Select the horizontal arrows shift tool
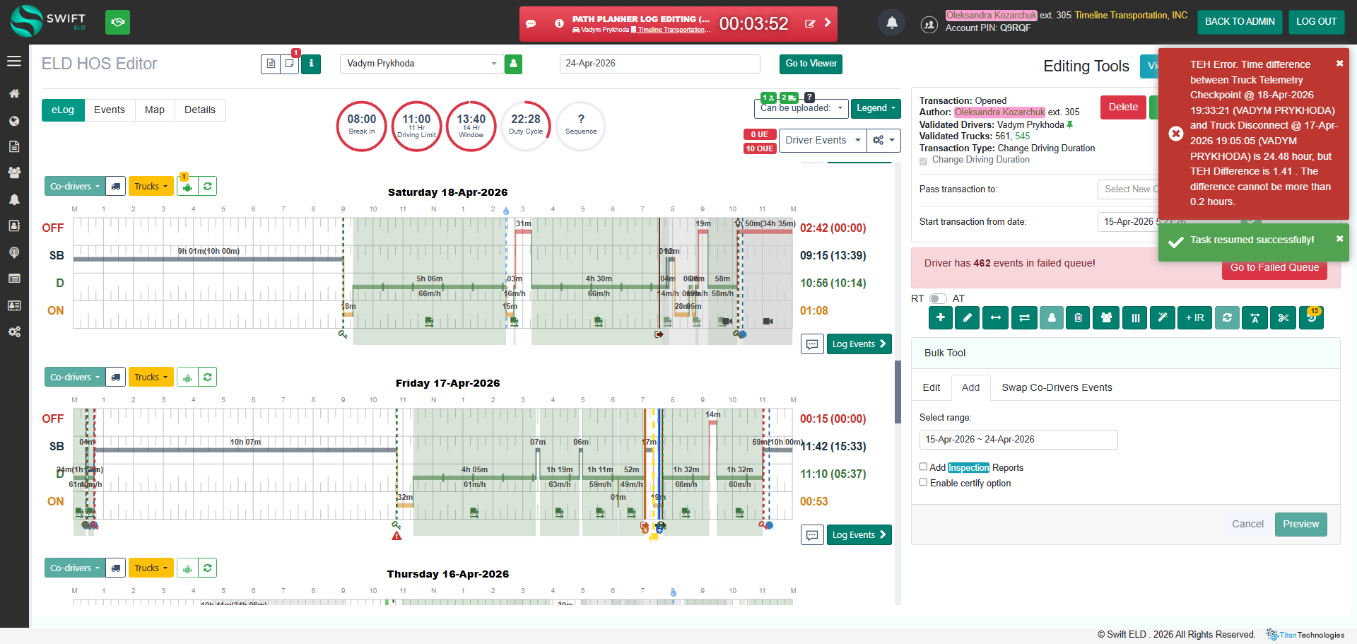This screenshot has width=1357, height=644. (x=995, y=318)
